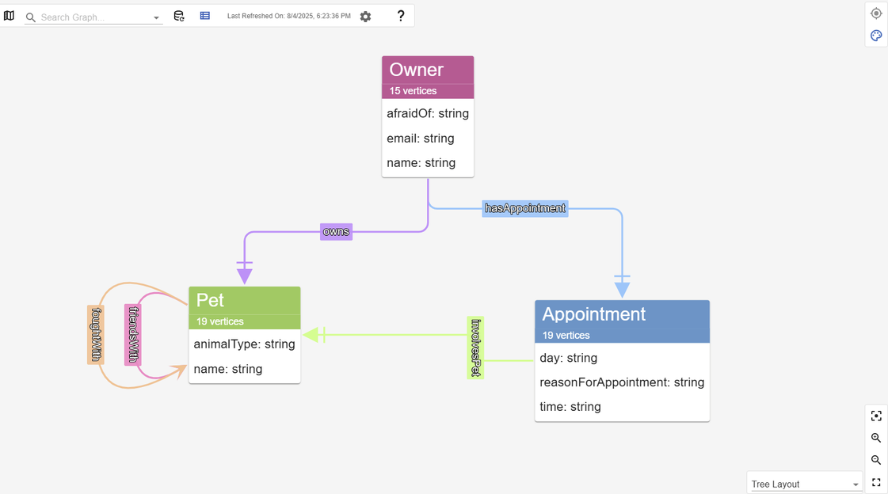Expand the Search Graph dropdown arrow
888x494 pixels.
156,18
